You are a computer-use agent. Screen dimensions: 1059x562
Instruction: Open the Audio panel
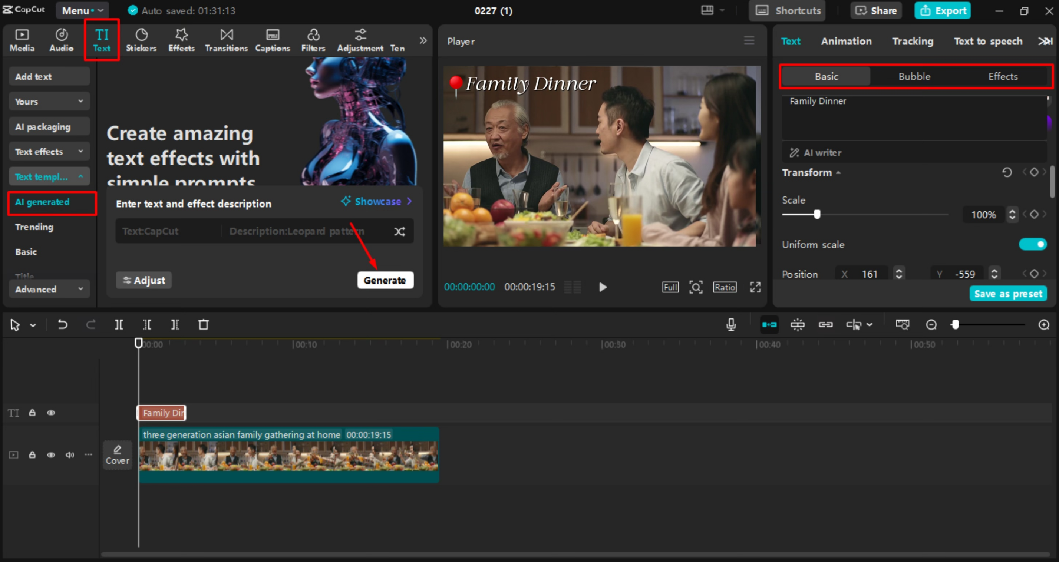point(61,40)
